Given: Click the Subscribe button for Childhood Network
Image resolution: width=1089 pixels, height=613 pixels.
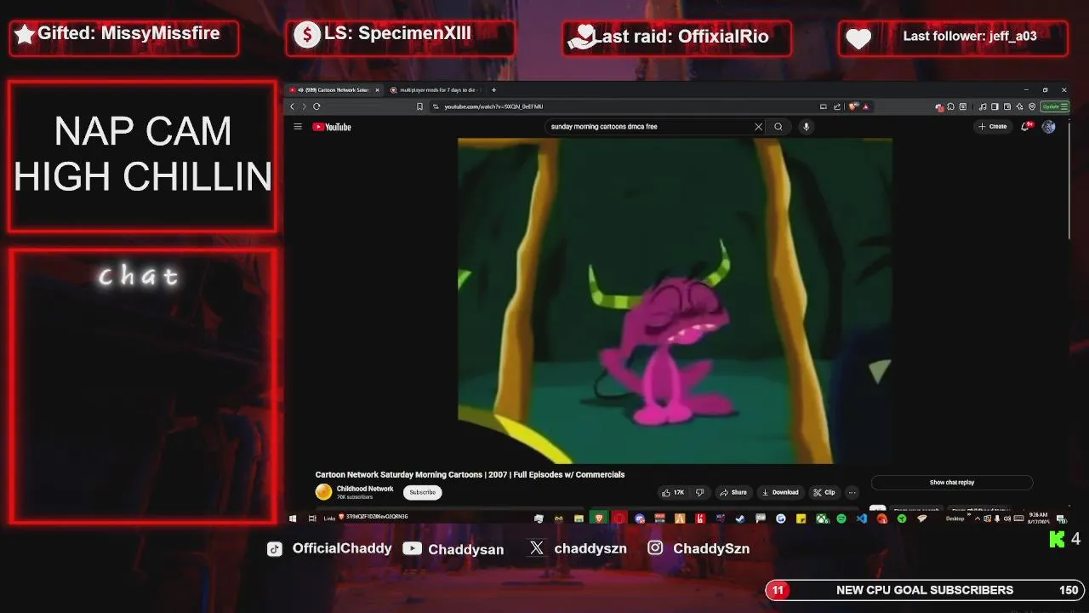Looking at the screenshot, I should 422,492.
